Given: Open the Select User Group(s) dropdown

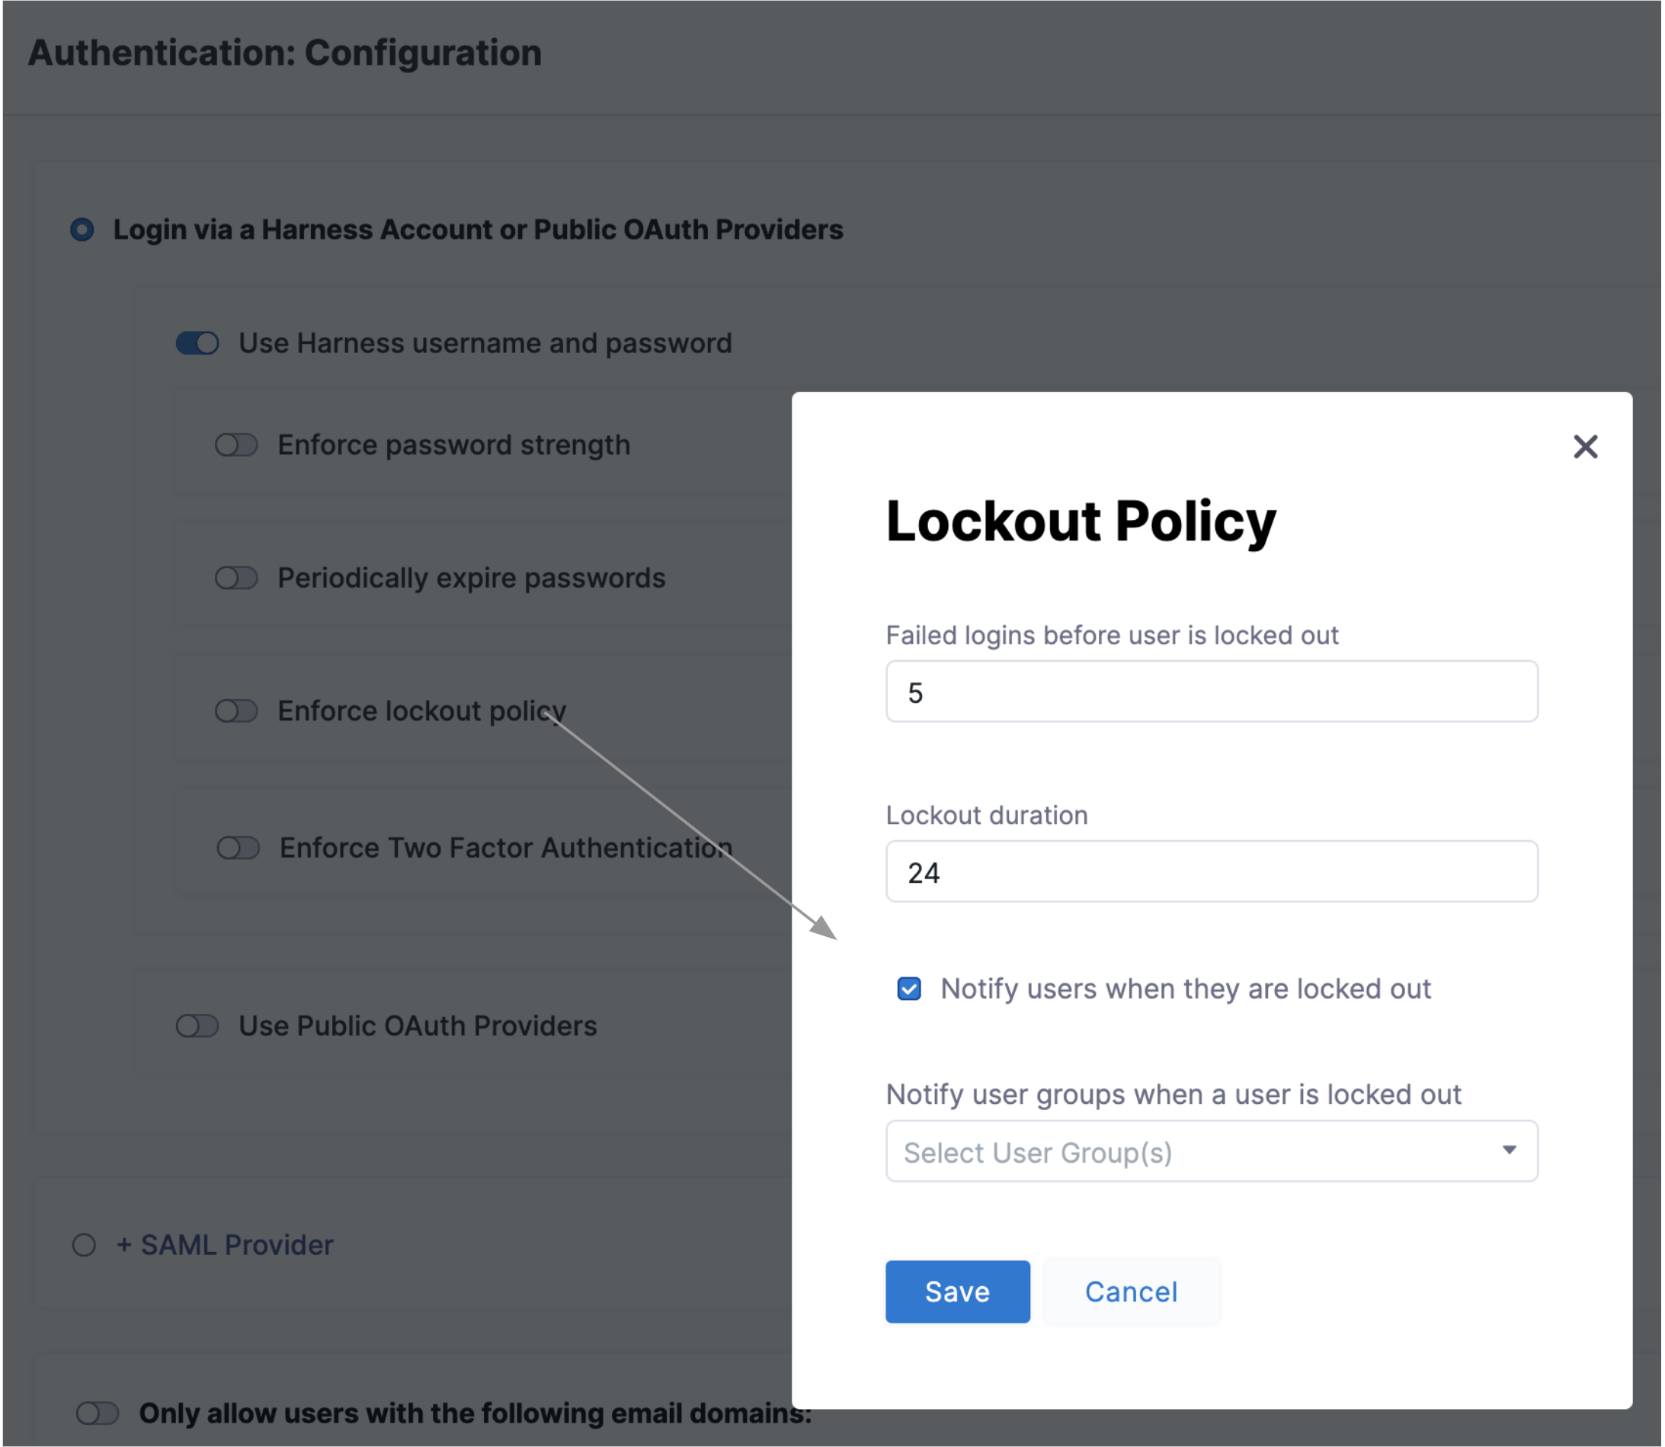Looking at the screenshot, I should [x=1195, y=1151].
